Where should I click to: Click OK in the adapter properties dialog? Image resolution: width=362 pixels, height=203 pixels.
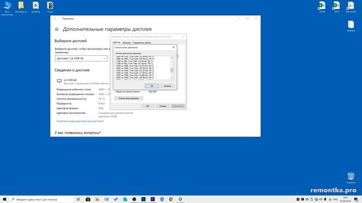tap(147, 106)
